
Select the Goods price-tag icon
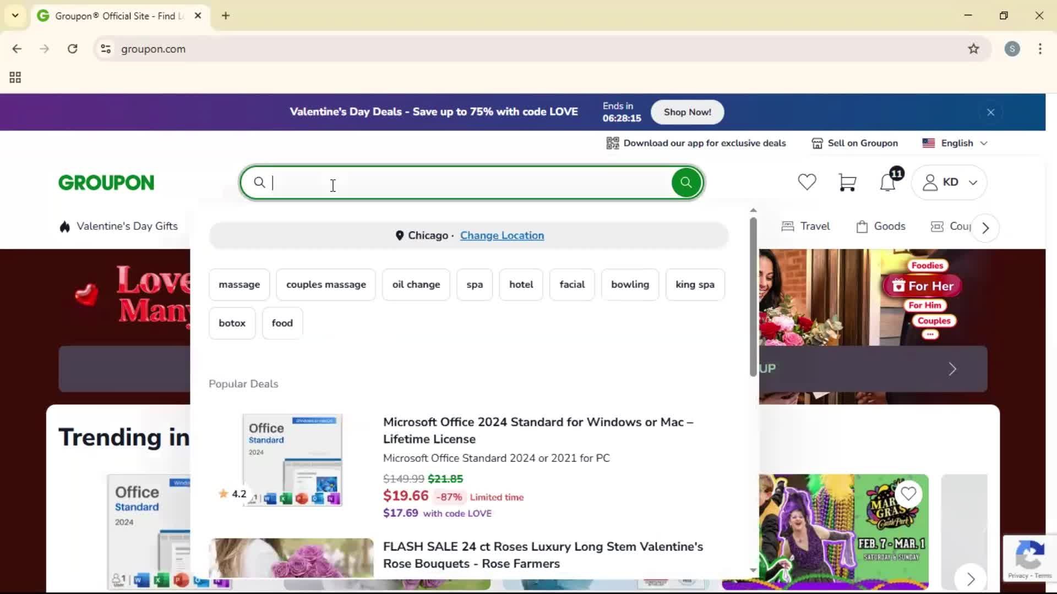coord(862,226)
